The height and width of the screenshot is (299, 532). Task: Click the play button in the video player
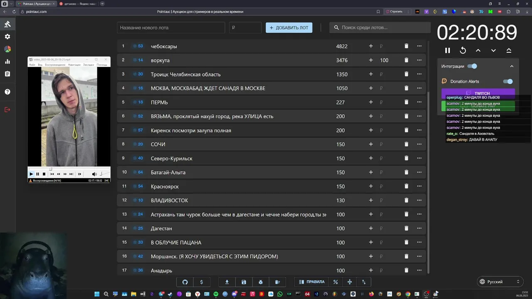31,174
